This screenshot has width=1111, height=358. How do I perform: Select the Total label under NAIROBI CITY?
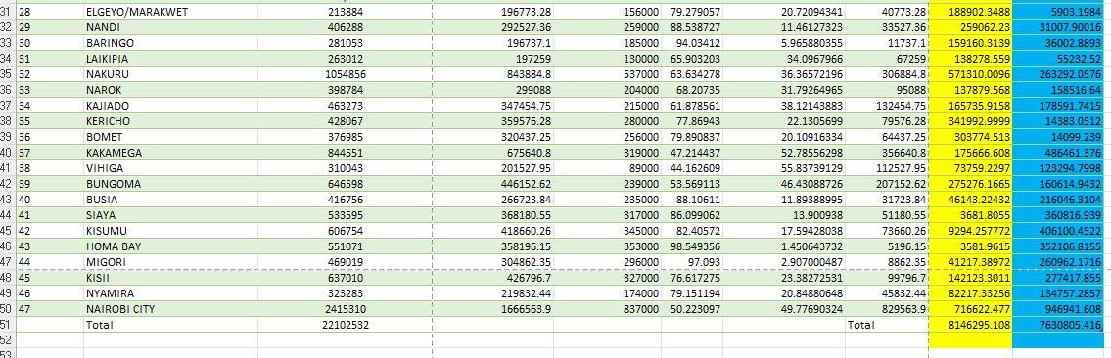170,325
